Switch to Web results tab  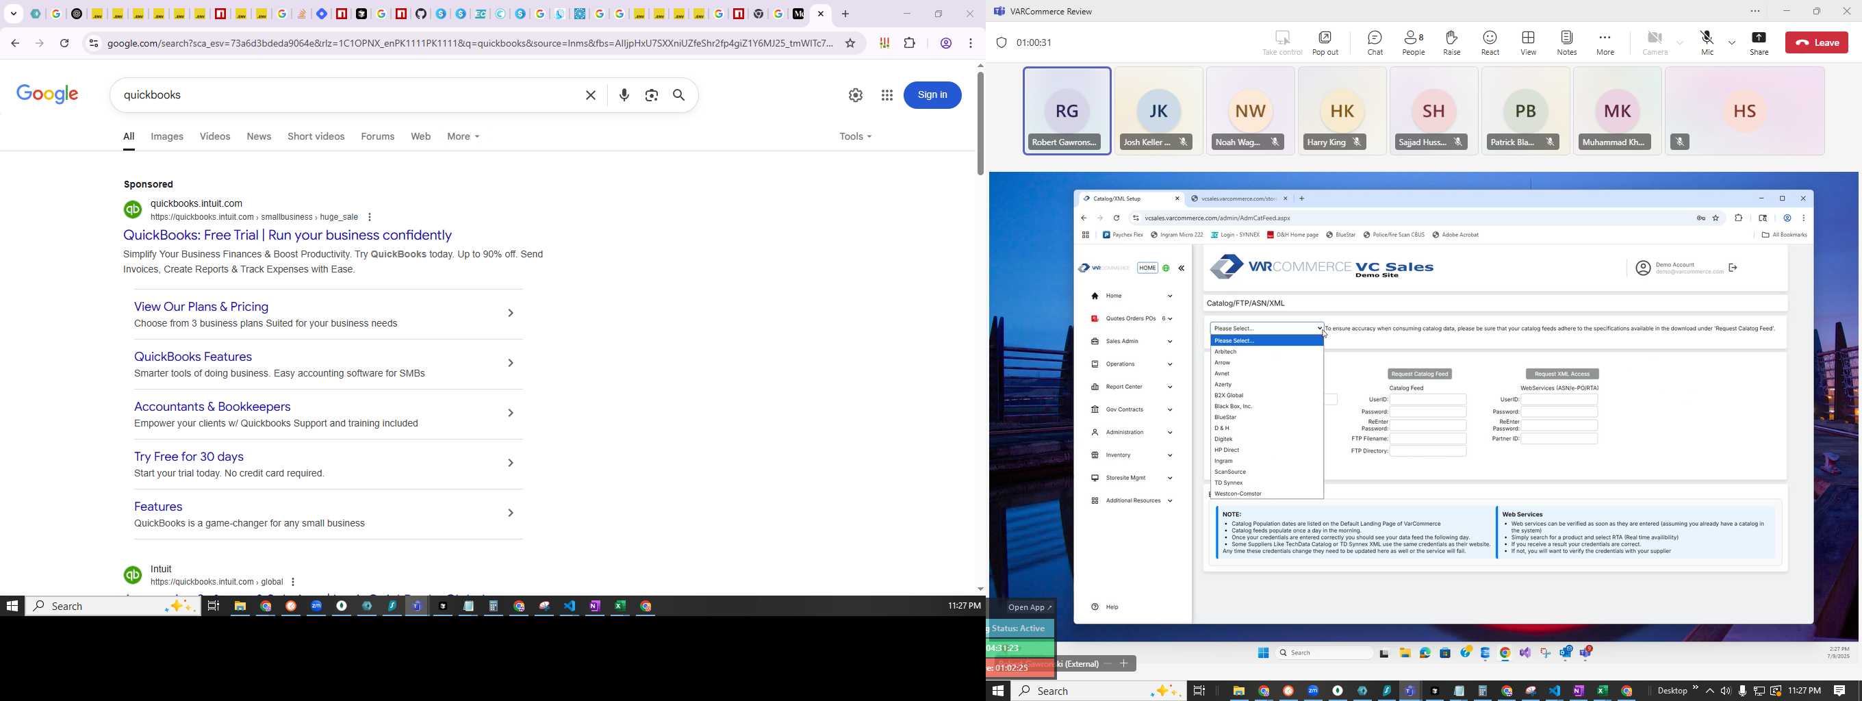pos(421,137)
